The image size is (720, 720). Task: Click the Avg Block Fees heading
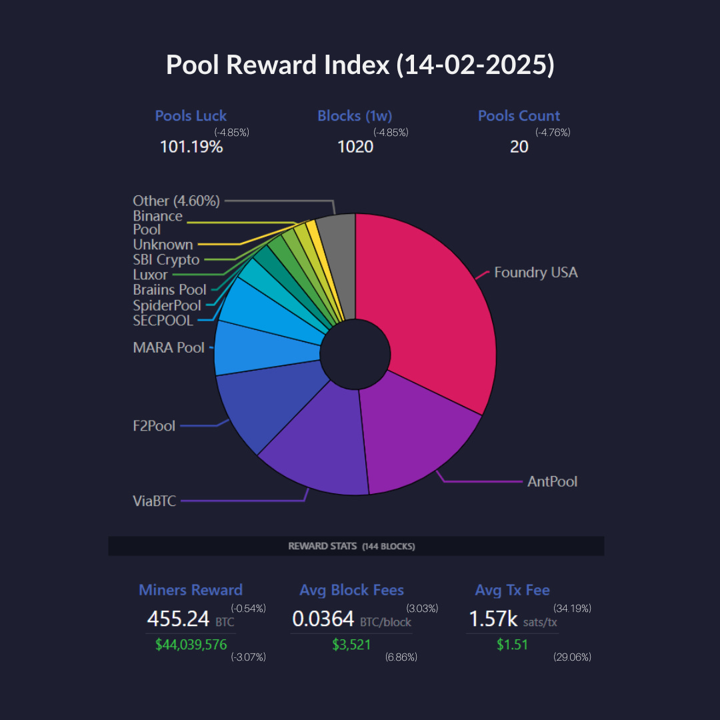point(352,590)
